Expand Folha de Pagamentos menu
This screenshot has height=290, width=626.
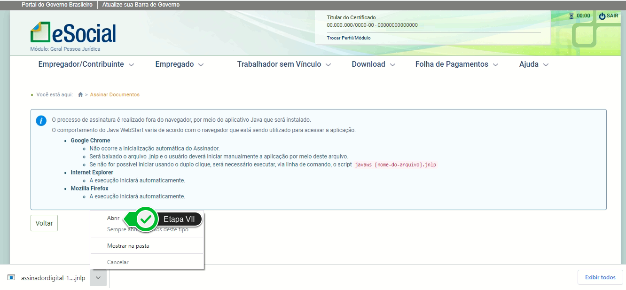(456, 64)
